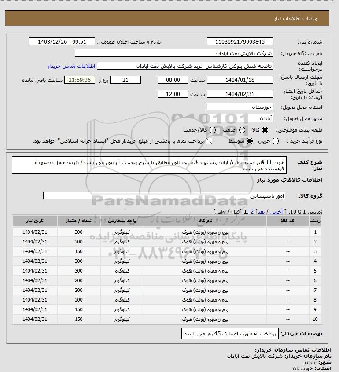Select the خدمت radio button
339x372 pixels.
point(242,130)
